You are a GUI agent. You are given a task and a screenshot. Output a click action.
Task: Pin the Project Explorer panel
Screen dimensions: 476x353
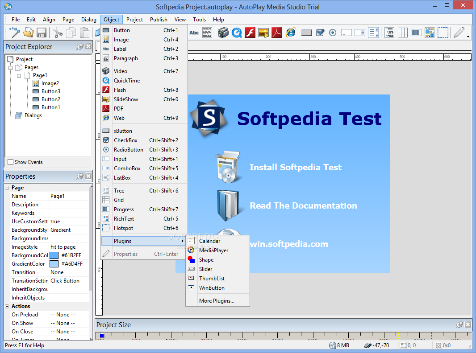click(x=80, y=46)
